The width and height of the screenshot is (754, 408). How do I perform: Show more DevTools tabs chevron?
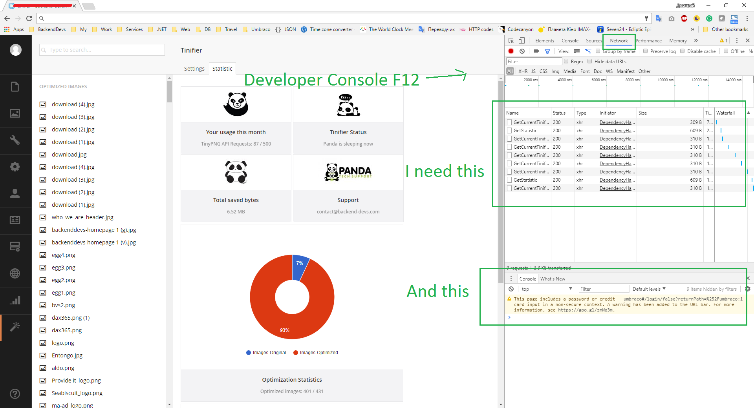pos(696,41)
